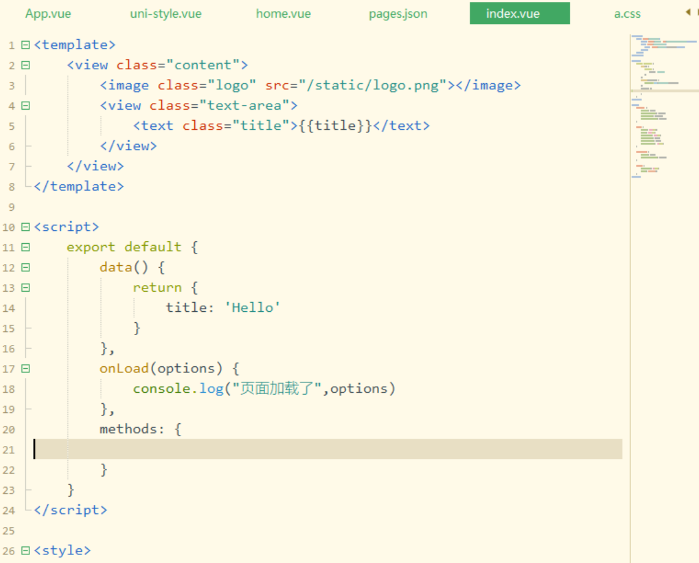Click the onLoad function name
Viewport: 699px width, 563px height.
click(124, 369)
